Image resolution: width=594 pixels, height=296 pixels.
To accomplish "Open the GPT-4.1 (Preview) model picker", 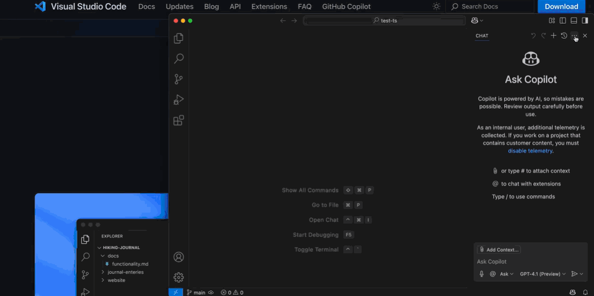I will [542, 274].
